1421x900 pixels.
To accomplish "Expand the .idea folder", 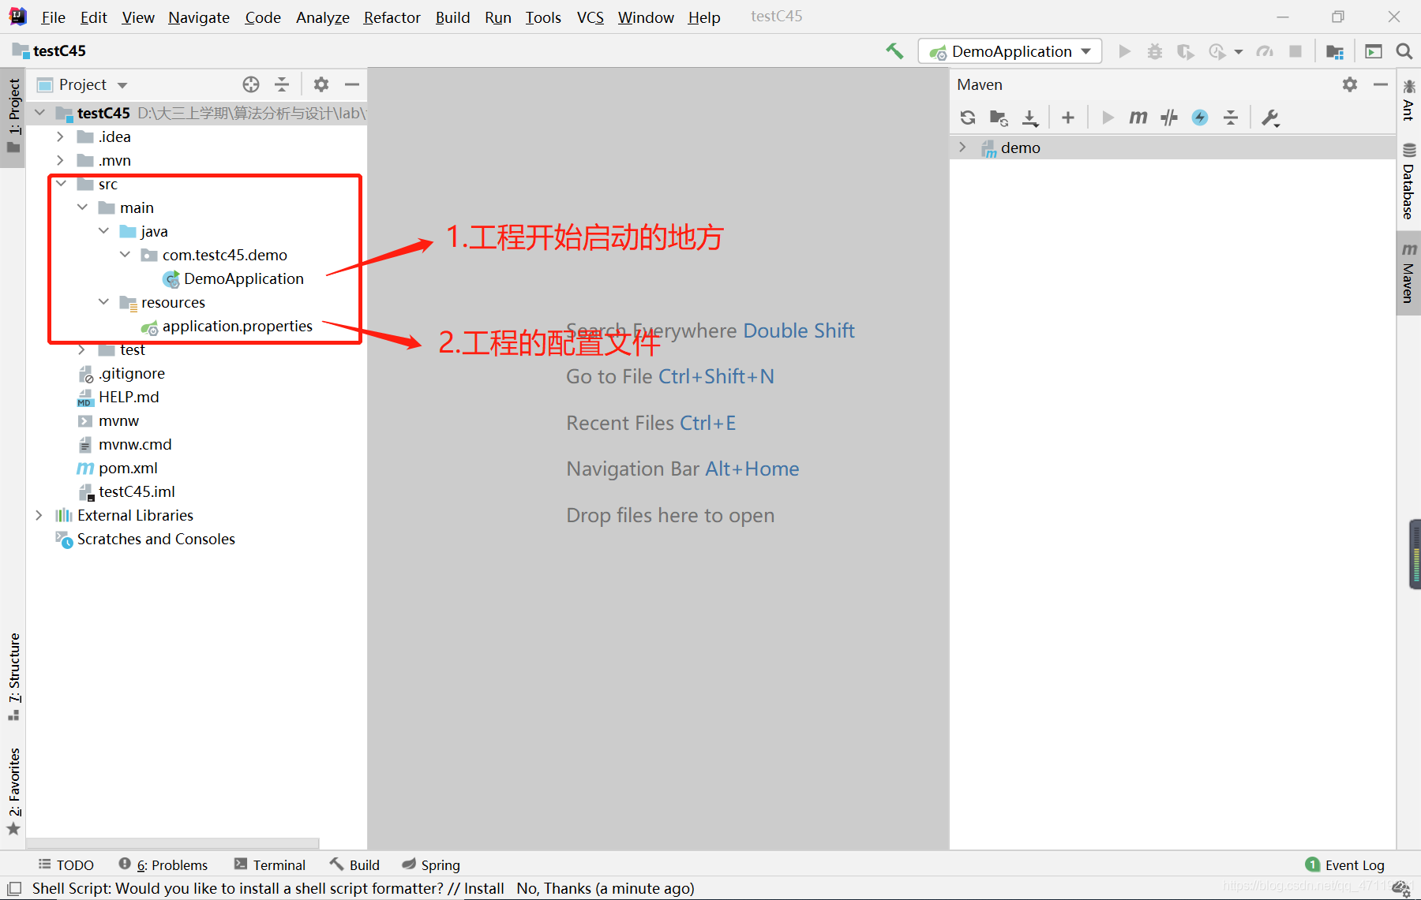I will (x=61, y=136).
